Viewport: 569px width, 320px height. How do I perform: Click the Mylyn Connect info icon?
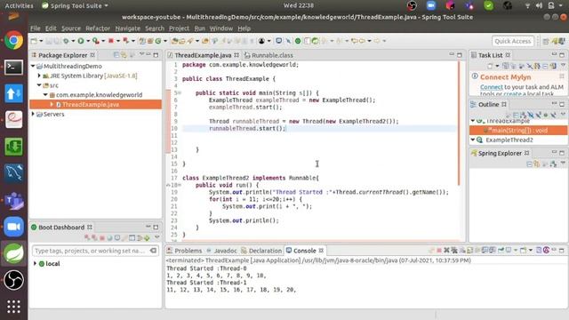click(475, 76)
